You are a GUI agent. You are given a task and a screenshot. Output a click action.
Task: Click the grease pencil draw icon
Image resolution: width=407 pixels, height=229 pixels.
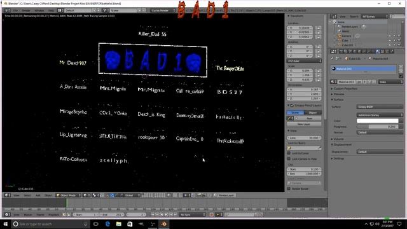click(x=290, y=118)
